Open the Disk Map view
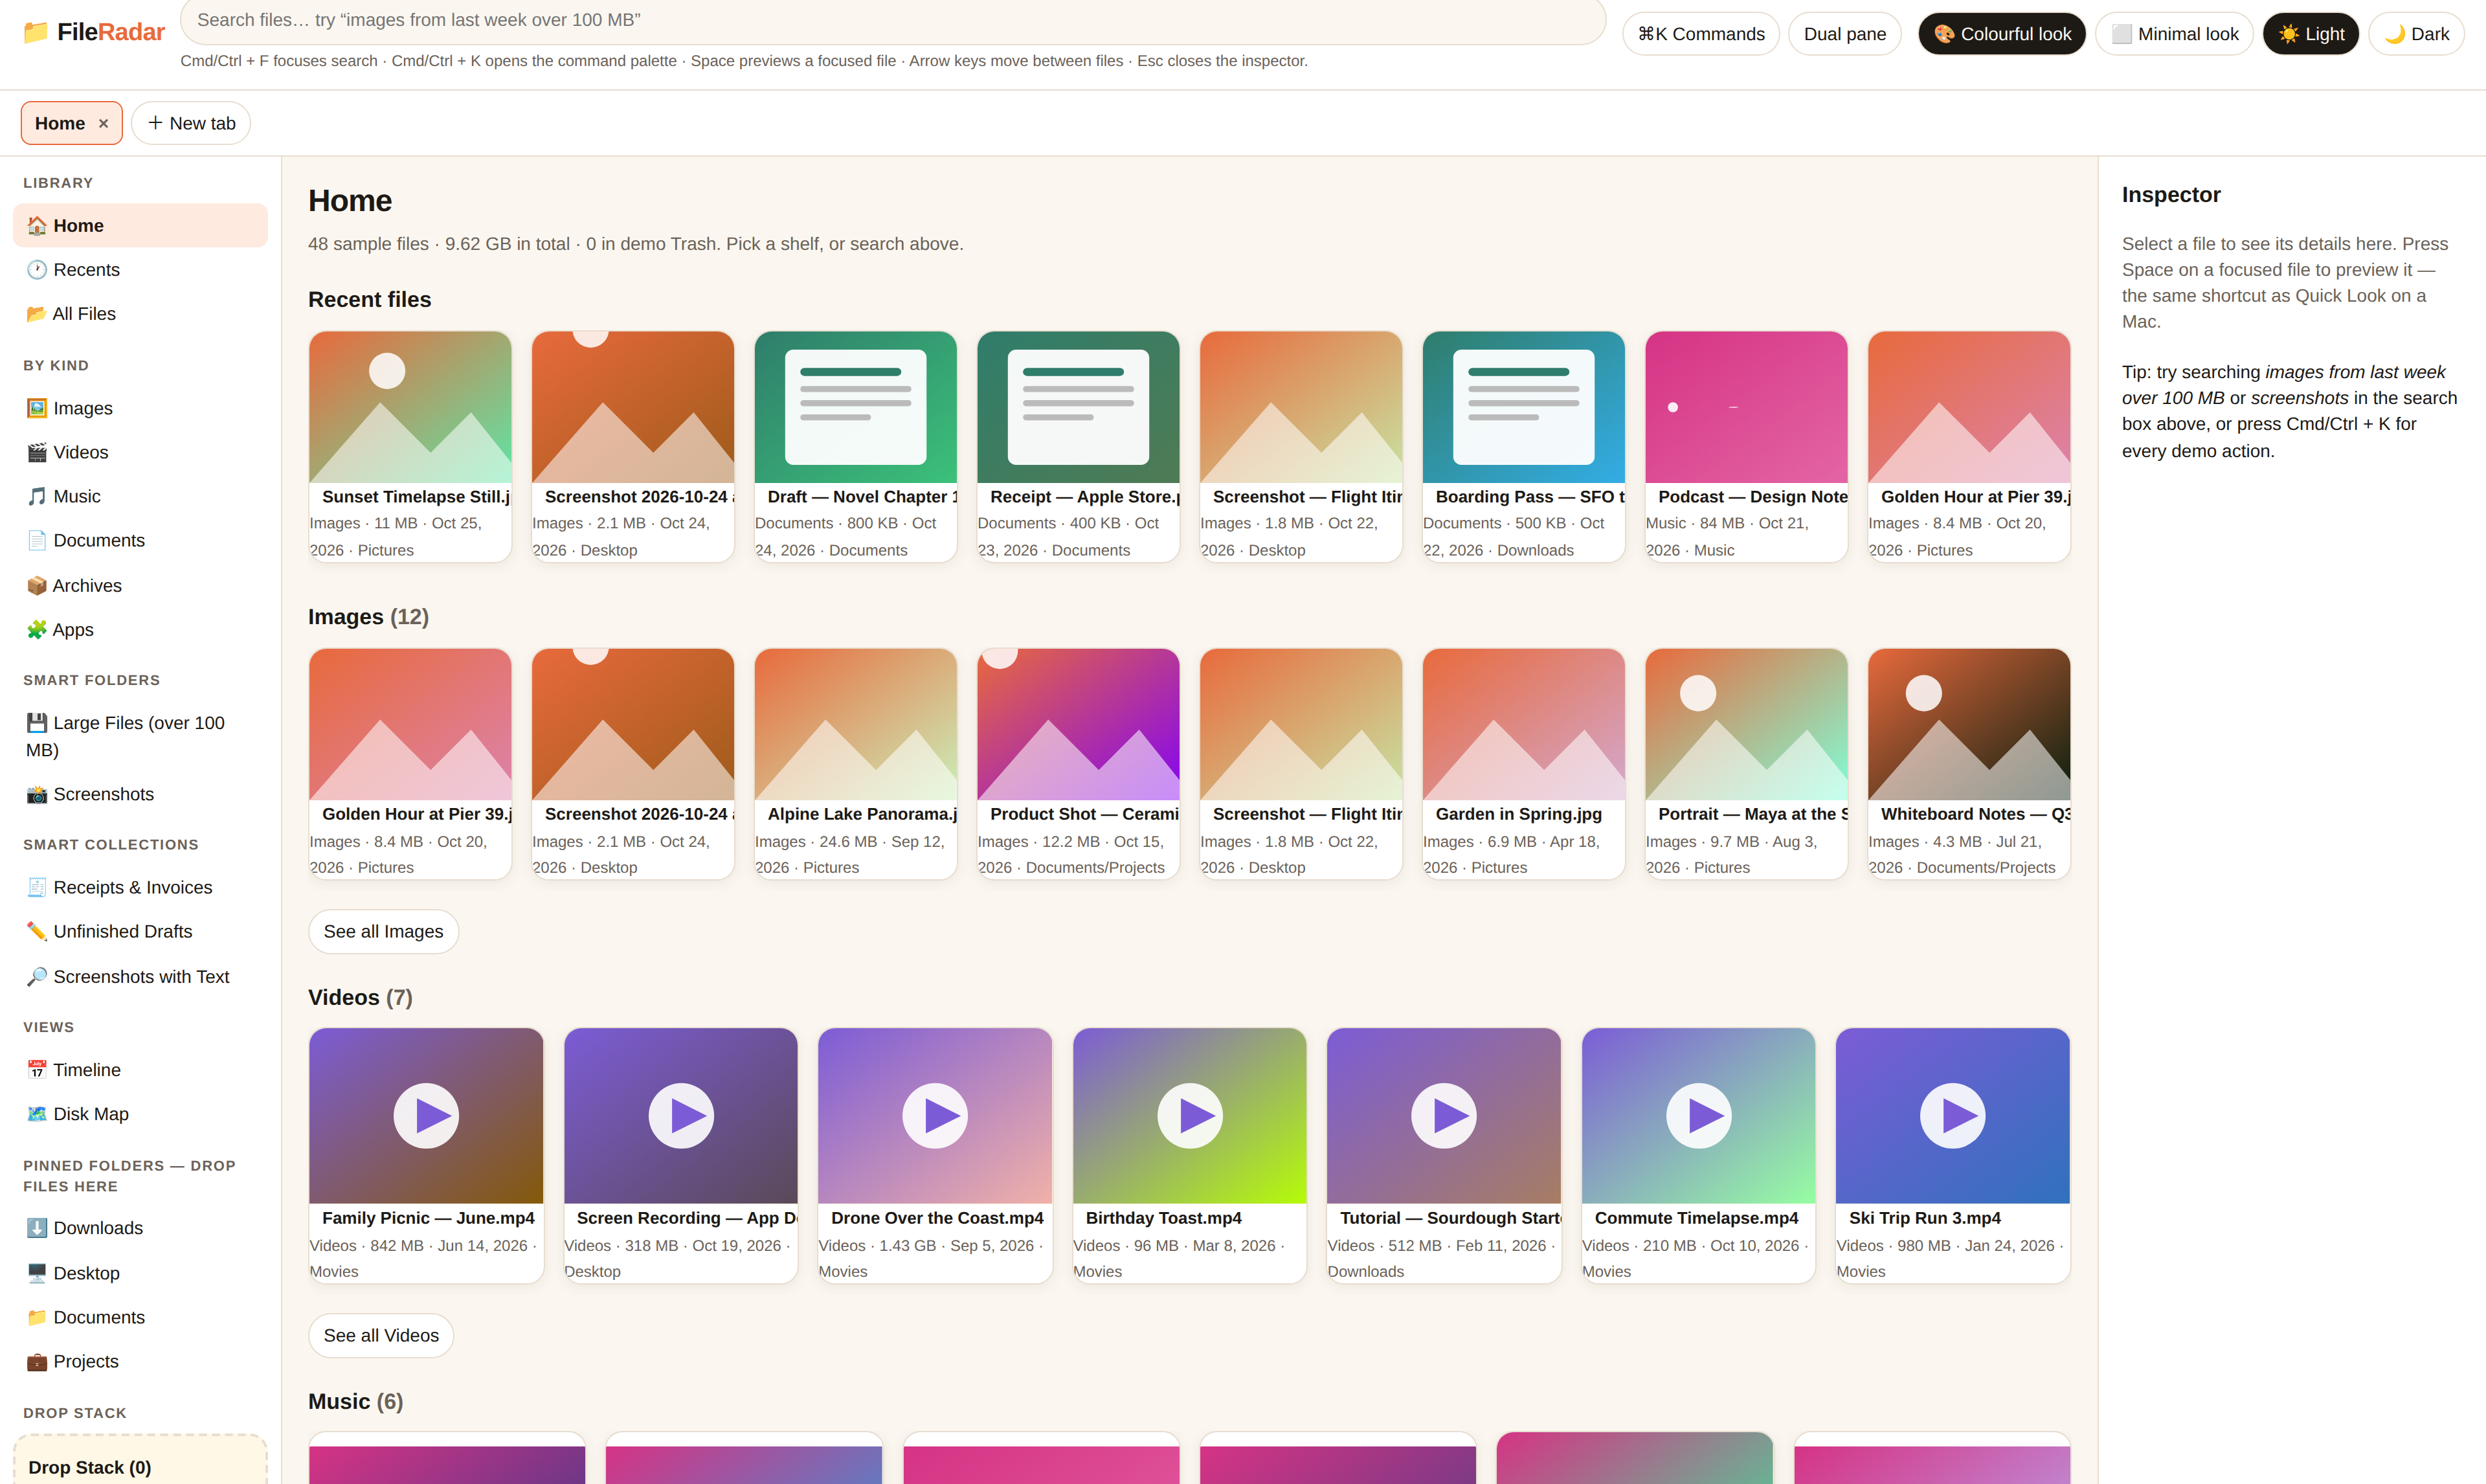 (x=140, y=1114)
